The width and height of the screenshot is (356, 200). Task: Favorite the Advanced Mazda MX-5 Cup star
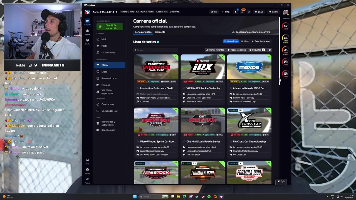pyautogui.click(x=231, y=88)
